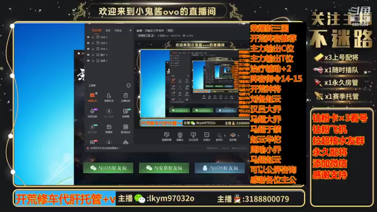Expand the 工具箱 toolbox more button

pos(129,85)
